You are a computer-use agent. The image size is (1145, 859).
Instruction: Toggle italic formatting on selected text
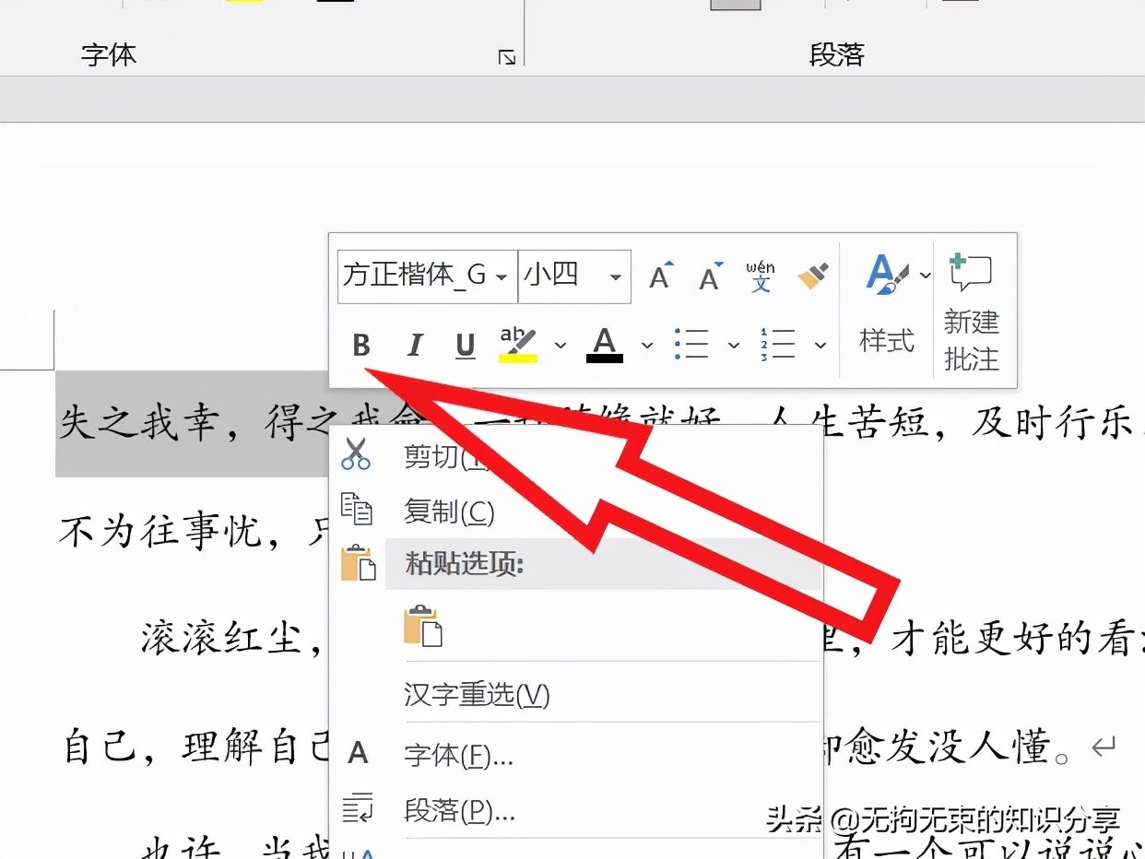413,345
